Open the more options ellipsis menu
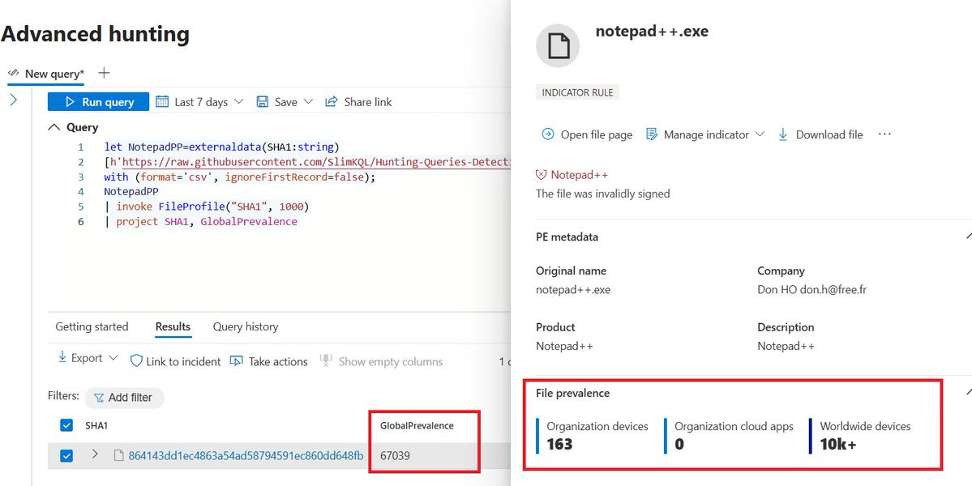This screenshot has height=486, width=972. (884, 134)
